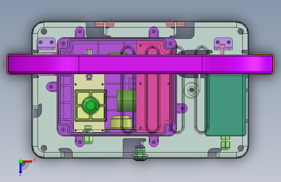Select the spiral coil part near teal box
Screen dimensions: 281x182
pyautogui.click(x=192, y=90)
